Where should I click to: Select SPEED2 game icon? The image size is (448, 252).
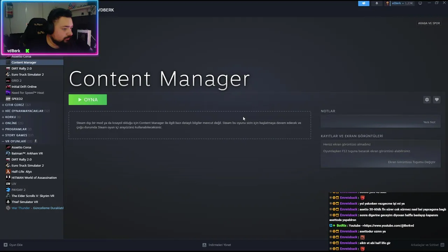coord(8,99)
